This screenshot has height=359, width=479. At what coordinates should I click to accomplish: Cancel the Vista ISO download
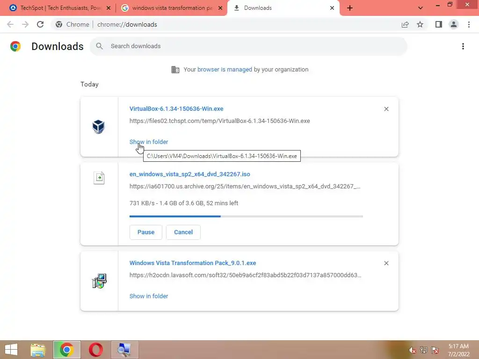click(x=183, y=232)
